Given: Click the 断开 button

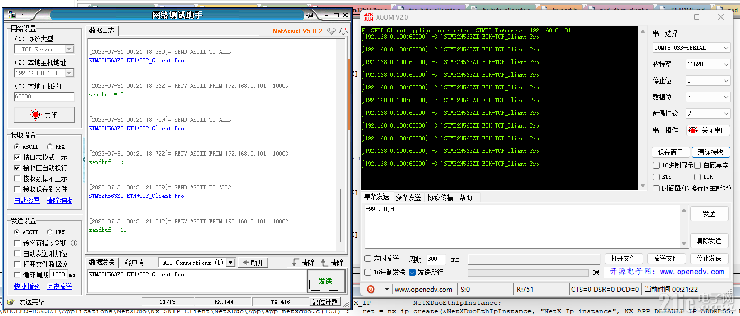Looking at the screenshot, I should (x=253, y=263).
